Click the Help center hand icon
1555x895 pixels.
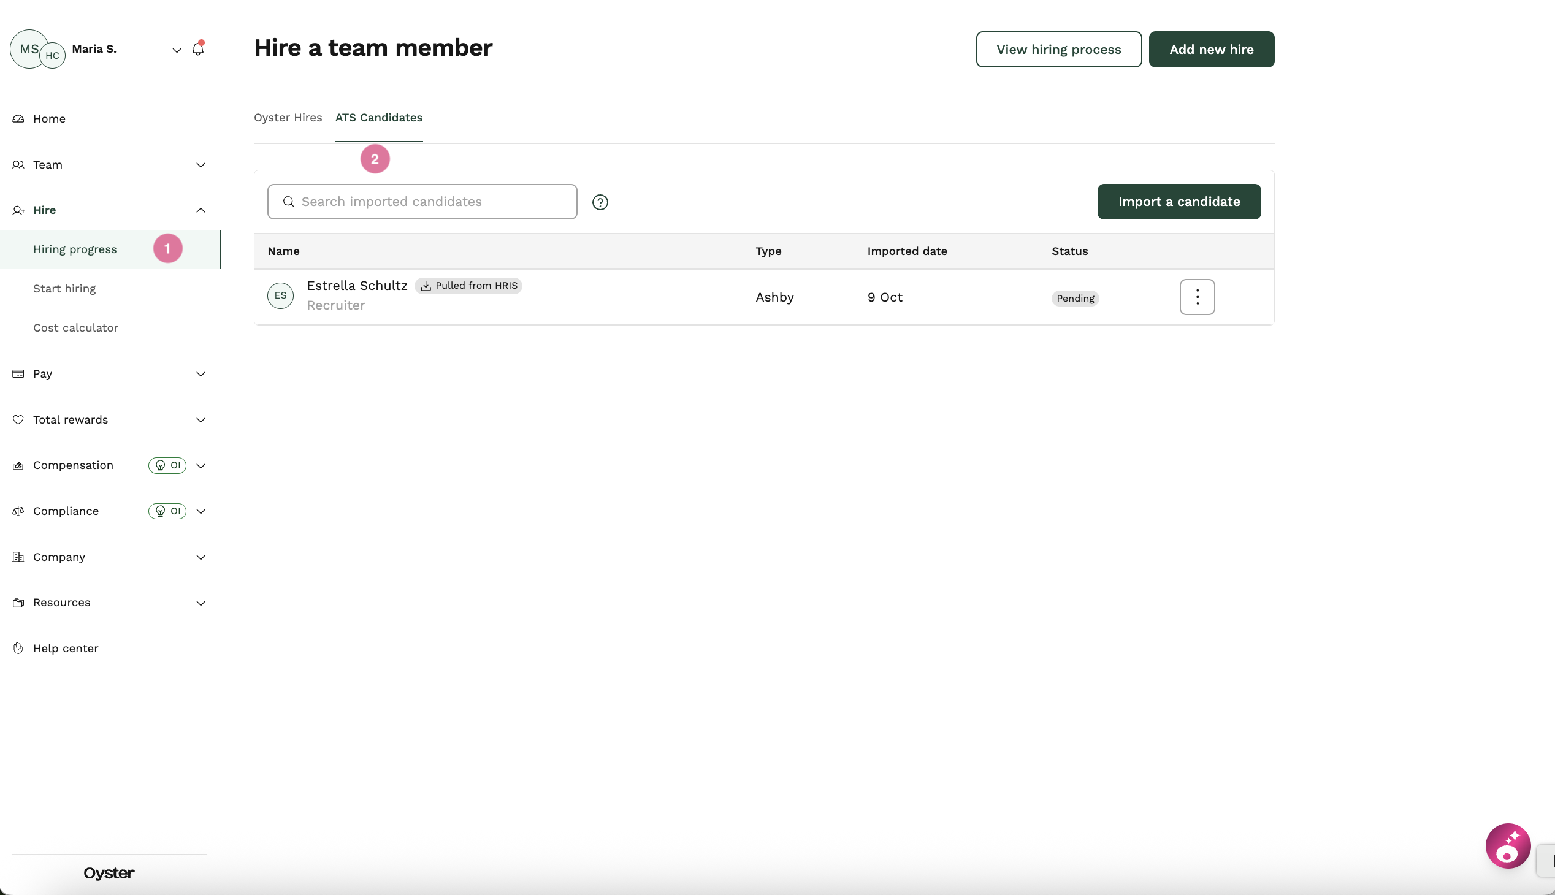(x=18, y=649)
